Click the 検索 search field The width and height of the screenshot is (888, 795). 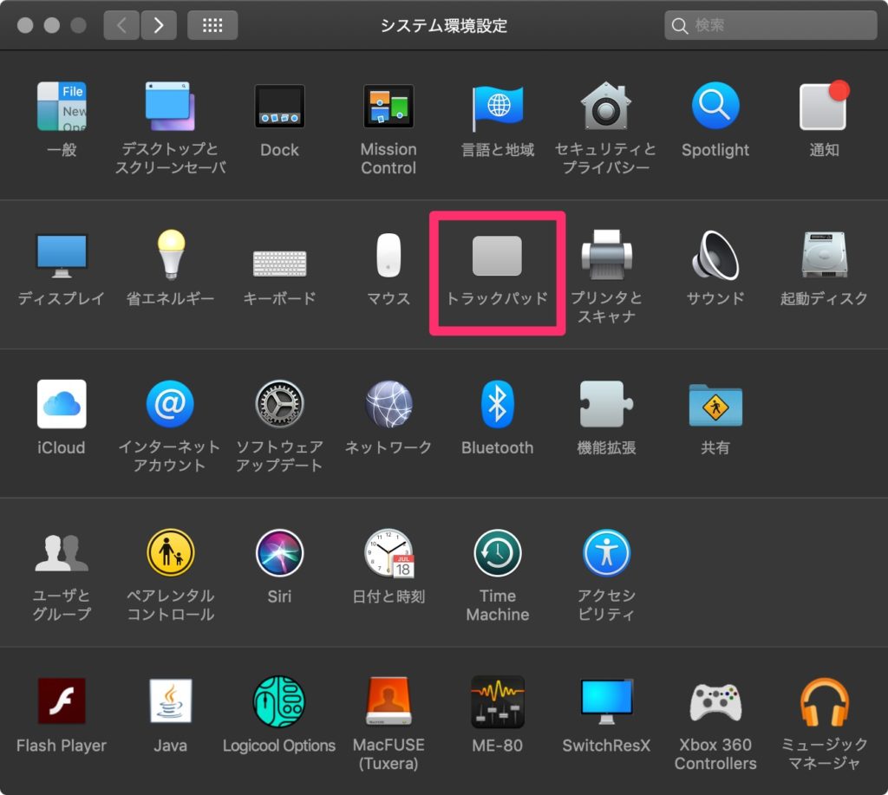(x=770, y=25)
